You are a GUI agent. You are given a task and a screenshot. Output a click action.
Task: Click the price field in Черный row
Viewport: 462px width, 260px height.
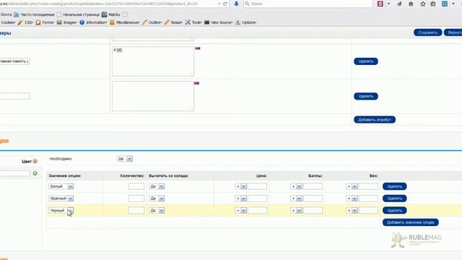click(257, 210)
